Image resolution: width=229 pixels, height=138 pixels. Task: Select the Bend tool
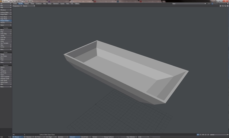tap(6, 58)
